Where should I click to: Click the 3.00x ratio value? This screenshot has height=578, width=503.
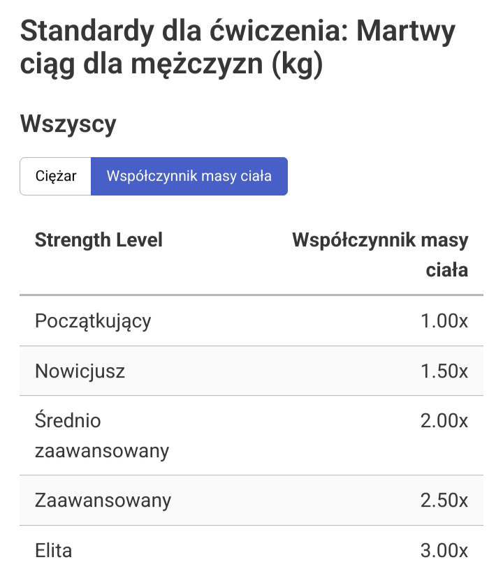coord(444,550)
